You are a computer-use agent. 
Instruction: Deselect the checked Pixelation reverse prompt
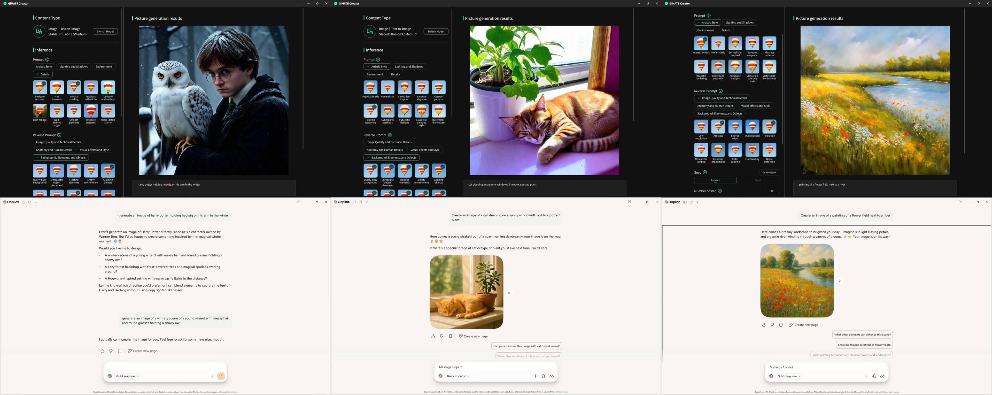(769, 127)
